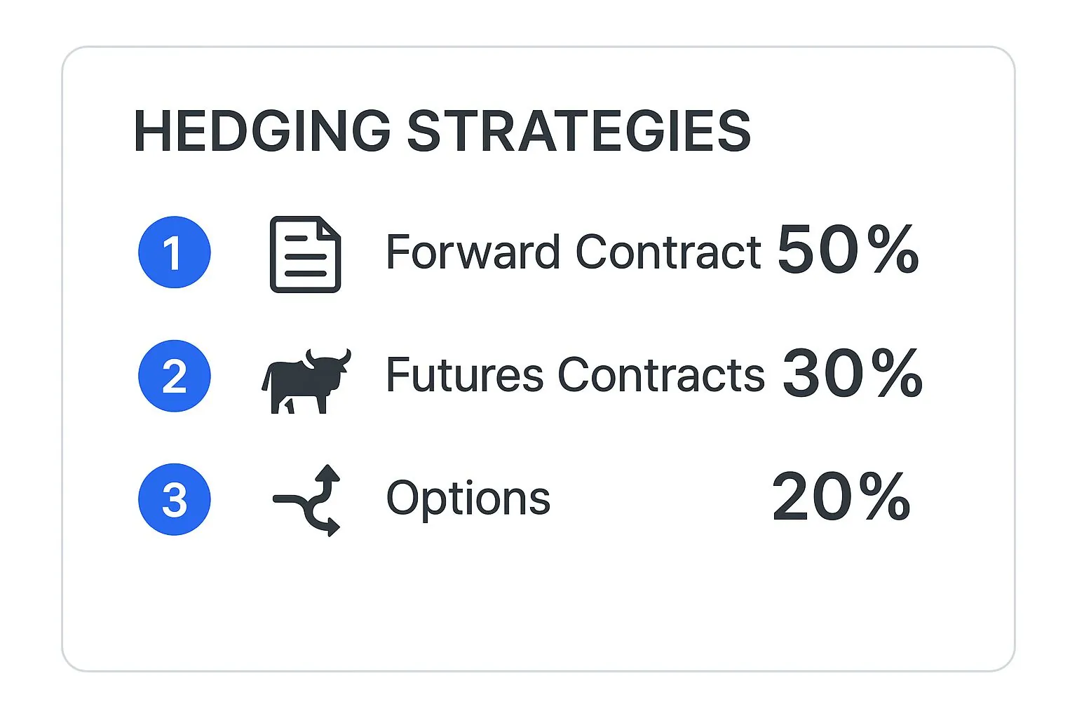The height and width of the screenshot is (718, 1077).
Task: Click the percent sign after 30
Action: tap(897, 373)
